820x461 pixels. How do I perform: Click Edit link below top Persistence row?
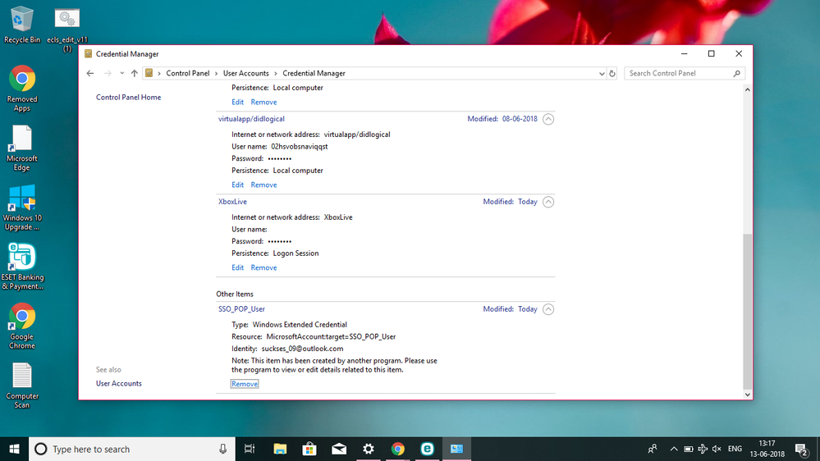[237, 102]
